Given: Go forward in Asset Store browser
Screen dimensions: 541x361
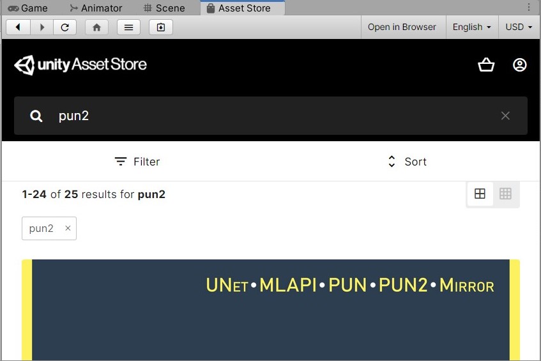Looking at the screenshot, I should [42, 27].
